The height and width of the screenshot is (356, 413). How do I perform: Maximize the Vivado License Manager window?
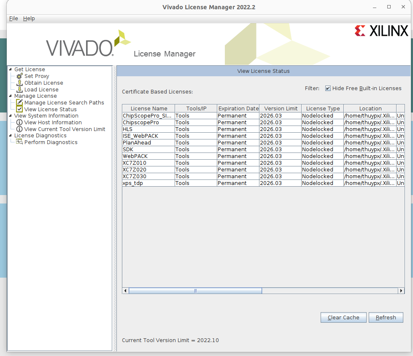point(389,7)
